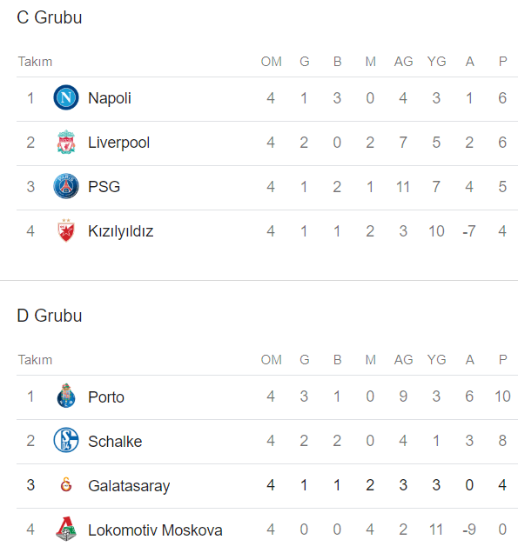Click the Takım column header in C Grubu
The width and height of the screenshot is (518, 553).
36,62
